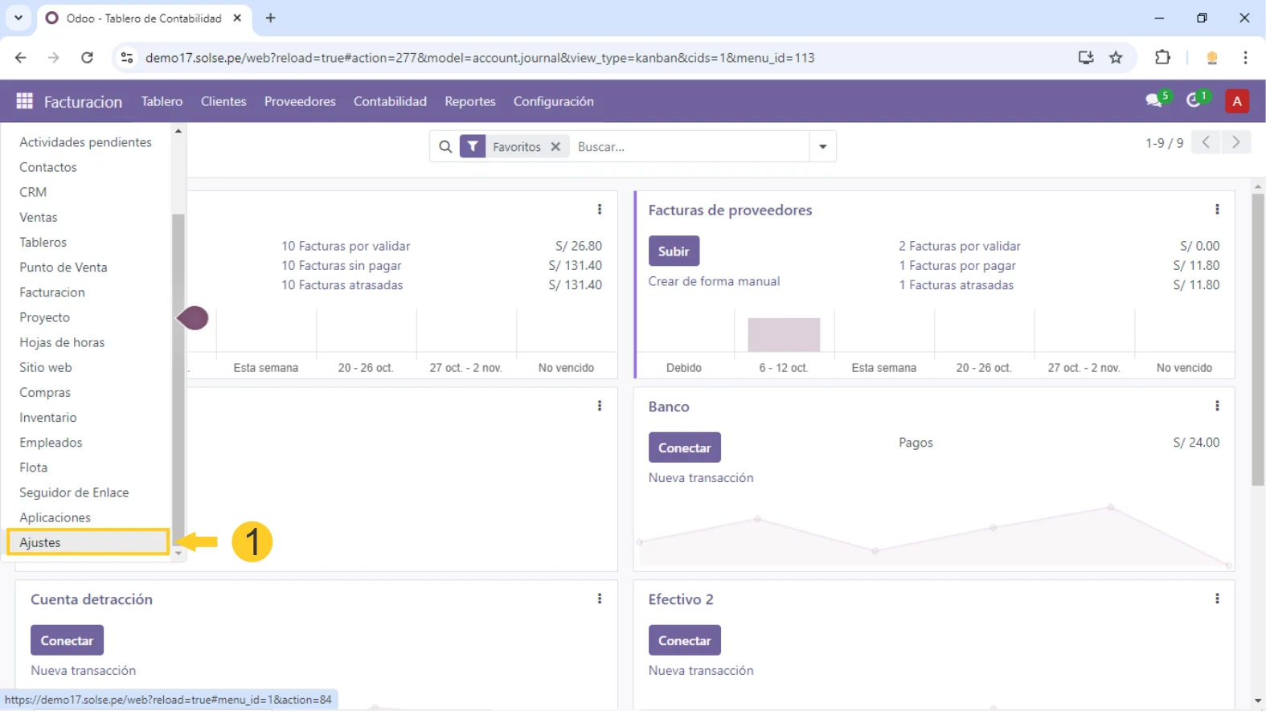Image resolution: width=1266 pixels, height=711 pixels.
Task: Click the Subir button
Action: coord(674,251)
